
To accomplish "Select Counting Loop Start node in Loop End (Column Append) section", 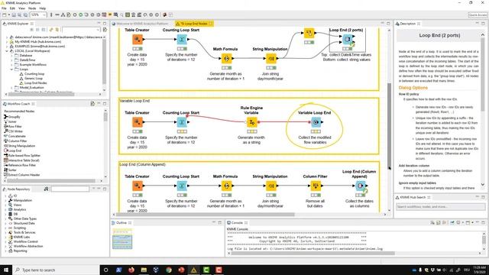I will click(x=182, y=186).
